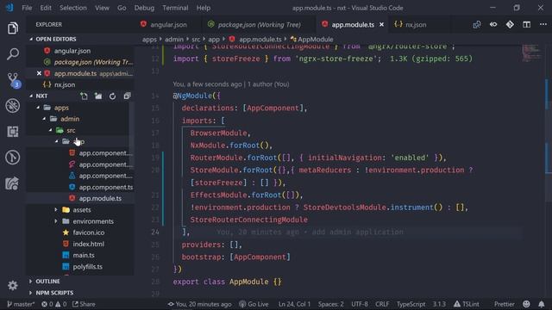Click errors and warnings count in status bar

click(x=53, y=304)
